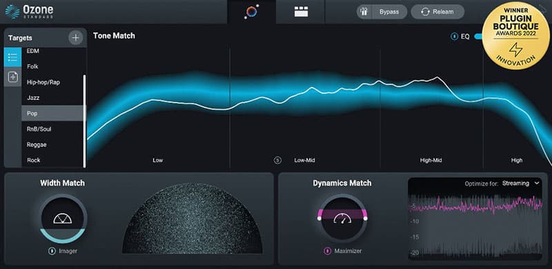Open the Master Assistant view tab

(251, 12)
